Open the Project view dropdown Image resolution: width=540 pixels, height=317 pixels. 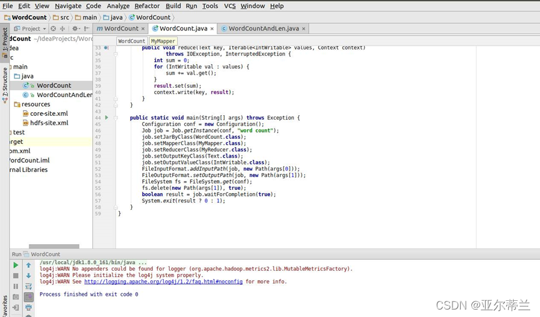coord(30,29)
